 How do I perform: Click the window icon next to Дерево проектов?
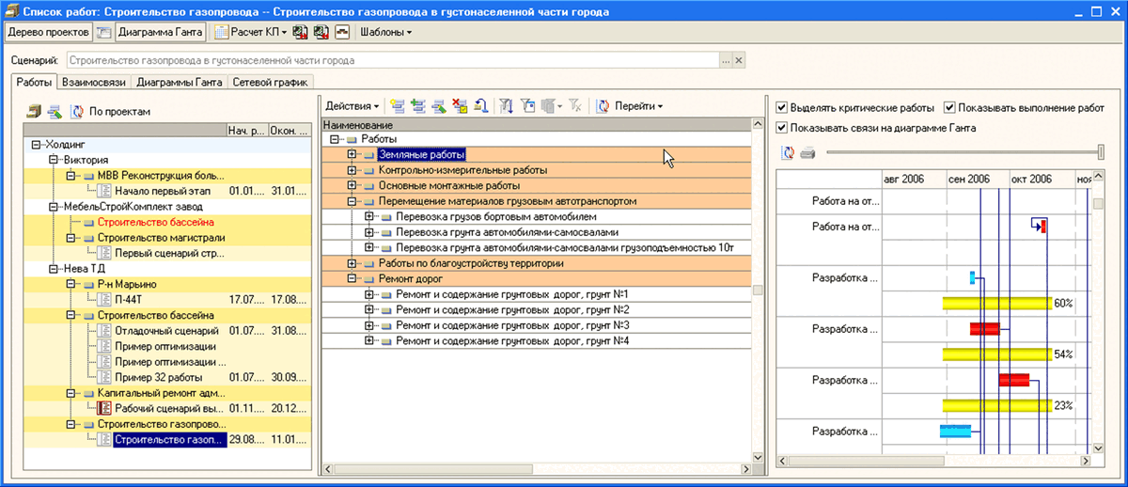click(x=104, y=32)
